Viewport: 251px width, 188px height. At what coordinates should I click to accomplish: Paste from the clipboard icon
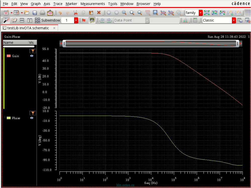click(91, 13)
